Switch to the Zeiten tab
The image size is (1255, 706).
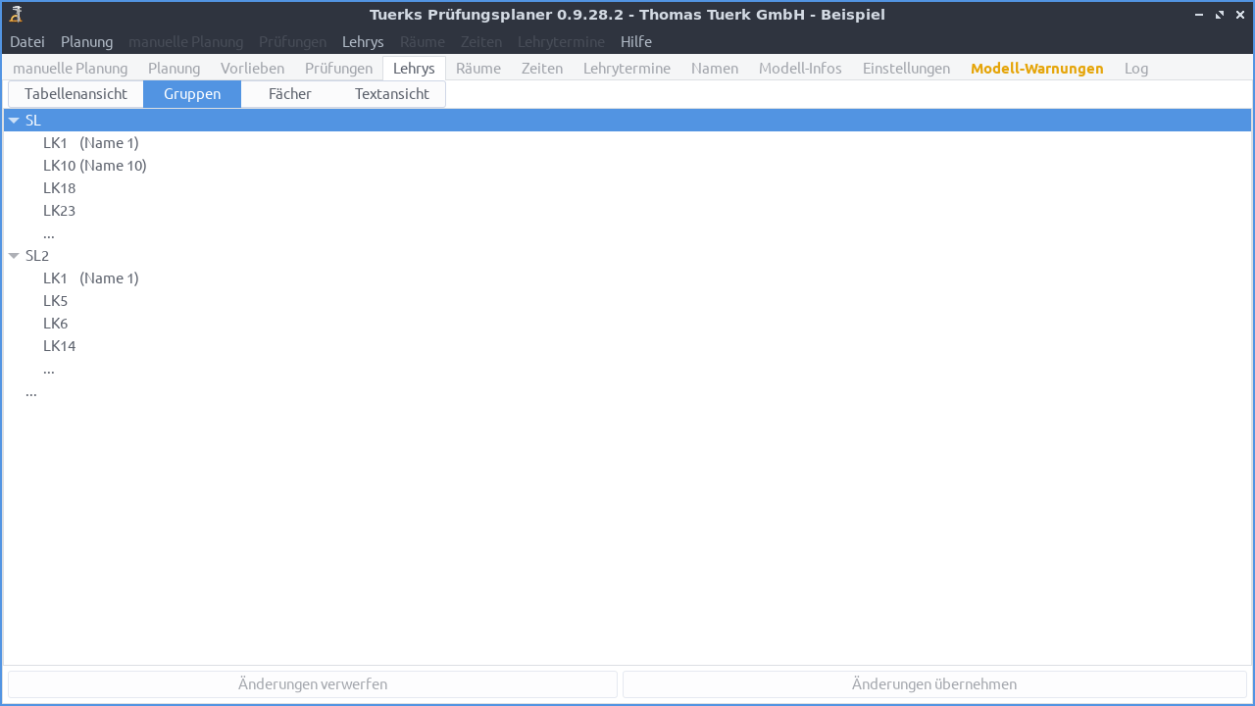pos(542,68)
